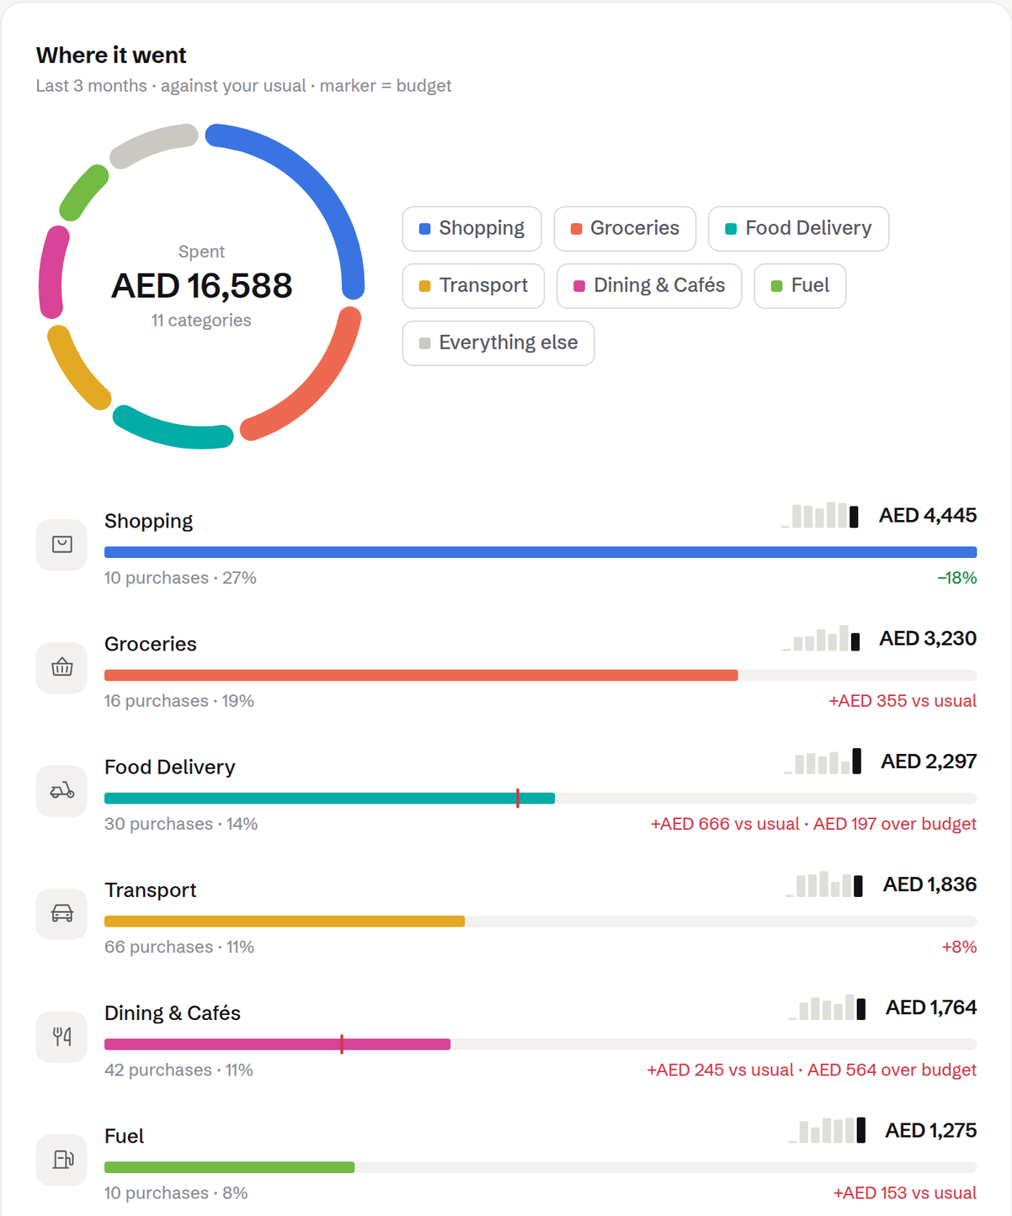The height and width of the screenshot is (1216, 1012).
Task: Click '+AED 355 vs usual' text
Action: (x=903, y=700)
